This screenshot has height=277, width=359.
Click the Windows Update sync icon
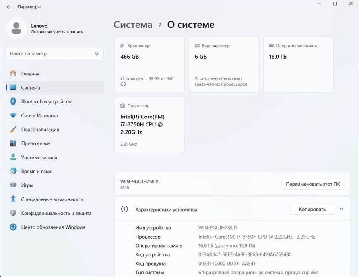pos(13,227)
